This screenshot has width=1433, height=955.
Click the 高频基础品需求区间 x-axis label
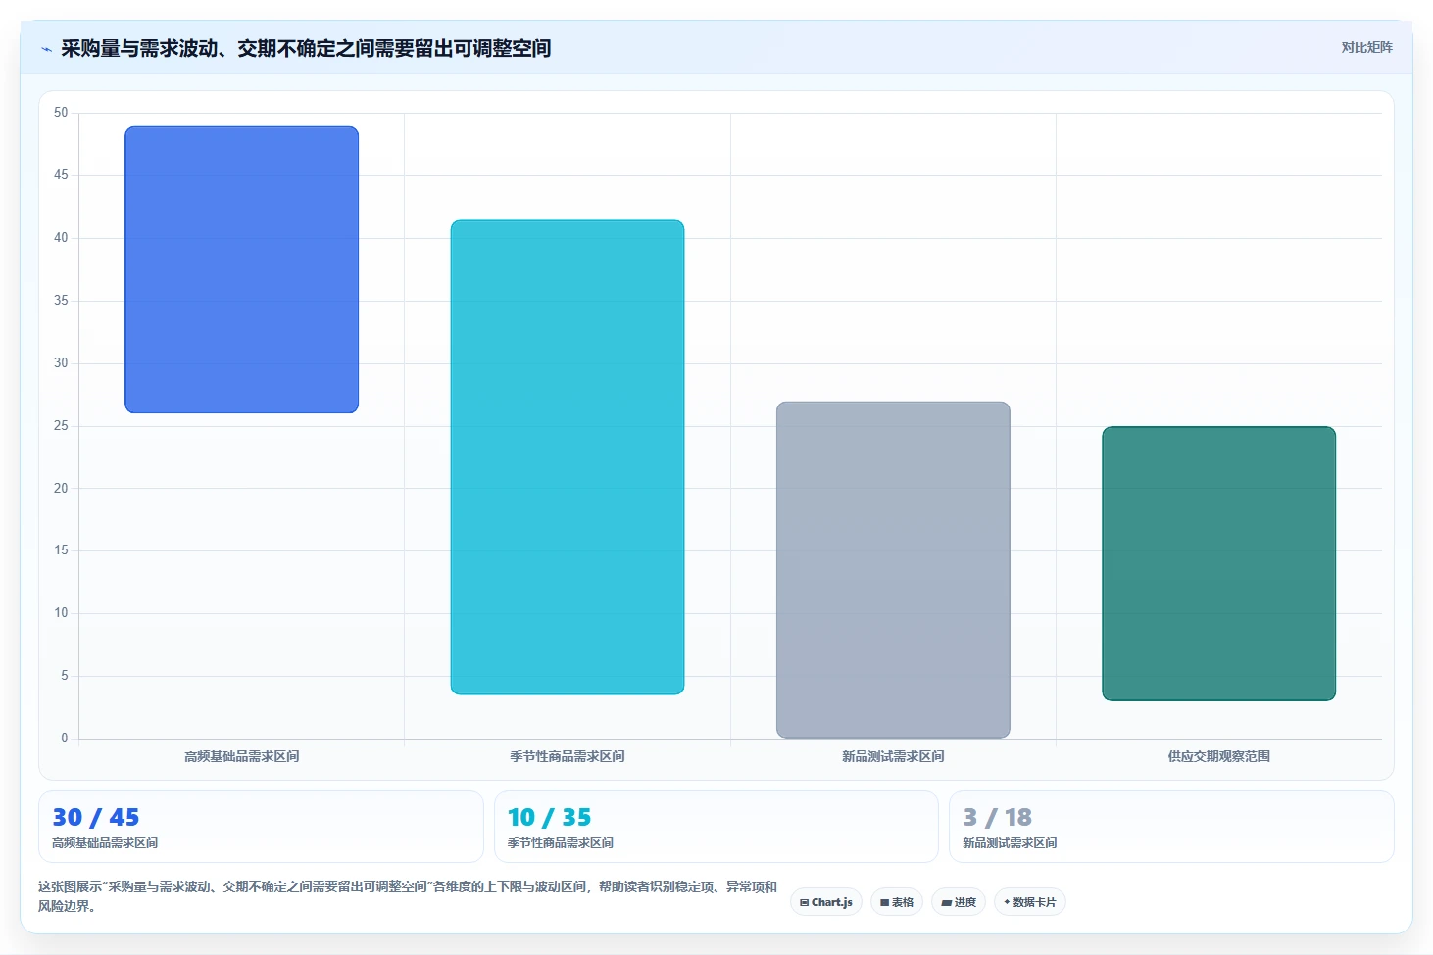pos(242,756)
